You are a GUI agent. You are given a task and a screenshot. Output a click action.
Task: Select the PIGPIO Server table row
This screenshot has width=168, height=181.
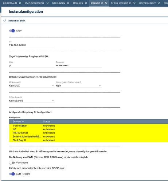click(89, 133)
